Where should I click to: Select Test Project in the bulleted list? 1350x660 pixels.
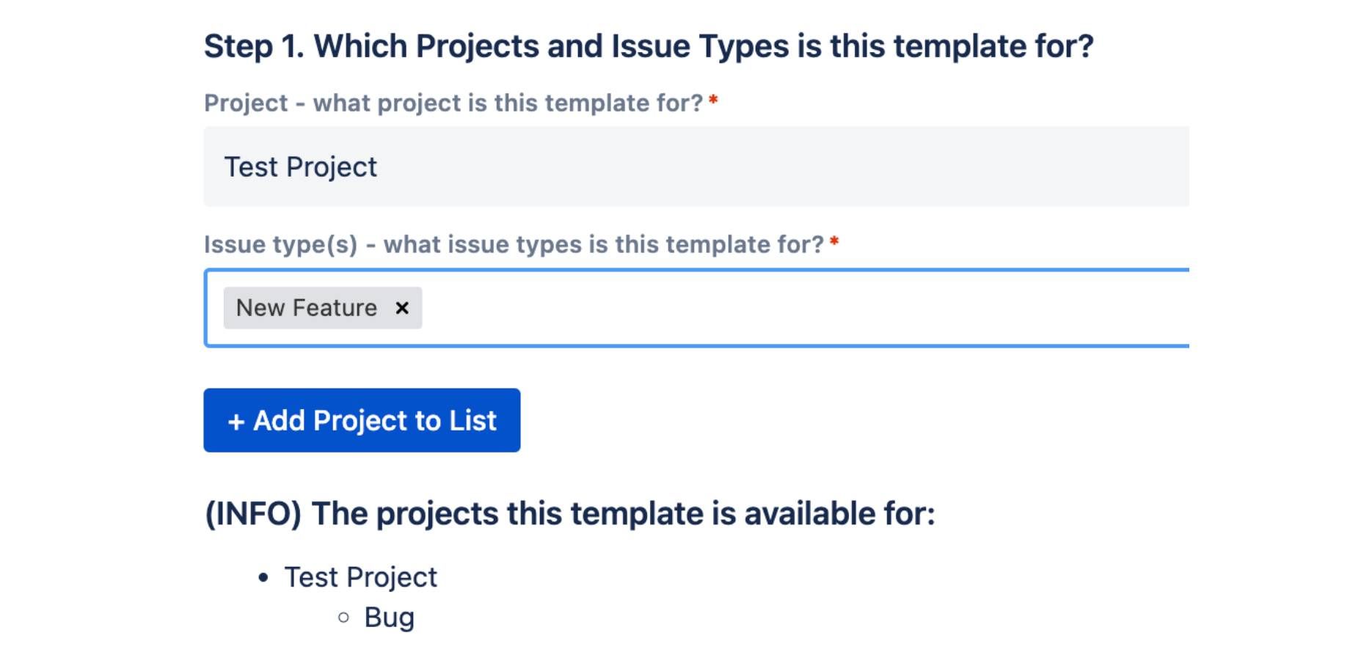point(360,577)
